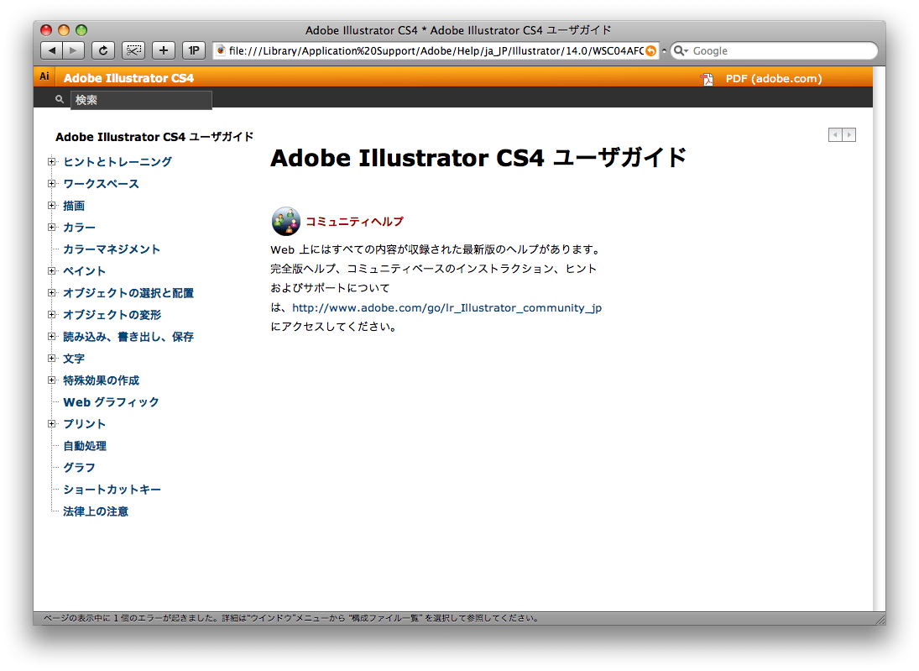
Task: Click the green zoom window button
Action: [x=81, y=30]
